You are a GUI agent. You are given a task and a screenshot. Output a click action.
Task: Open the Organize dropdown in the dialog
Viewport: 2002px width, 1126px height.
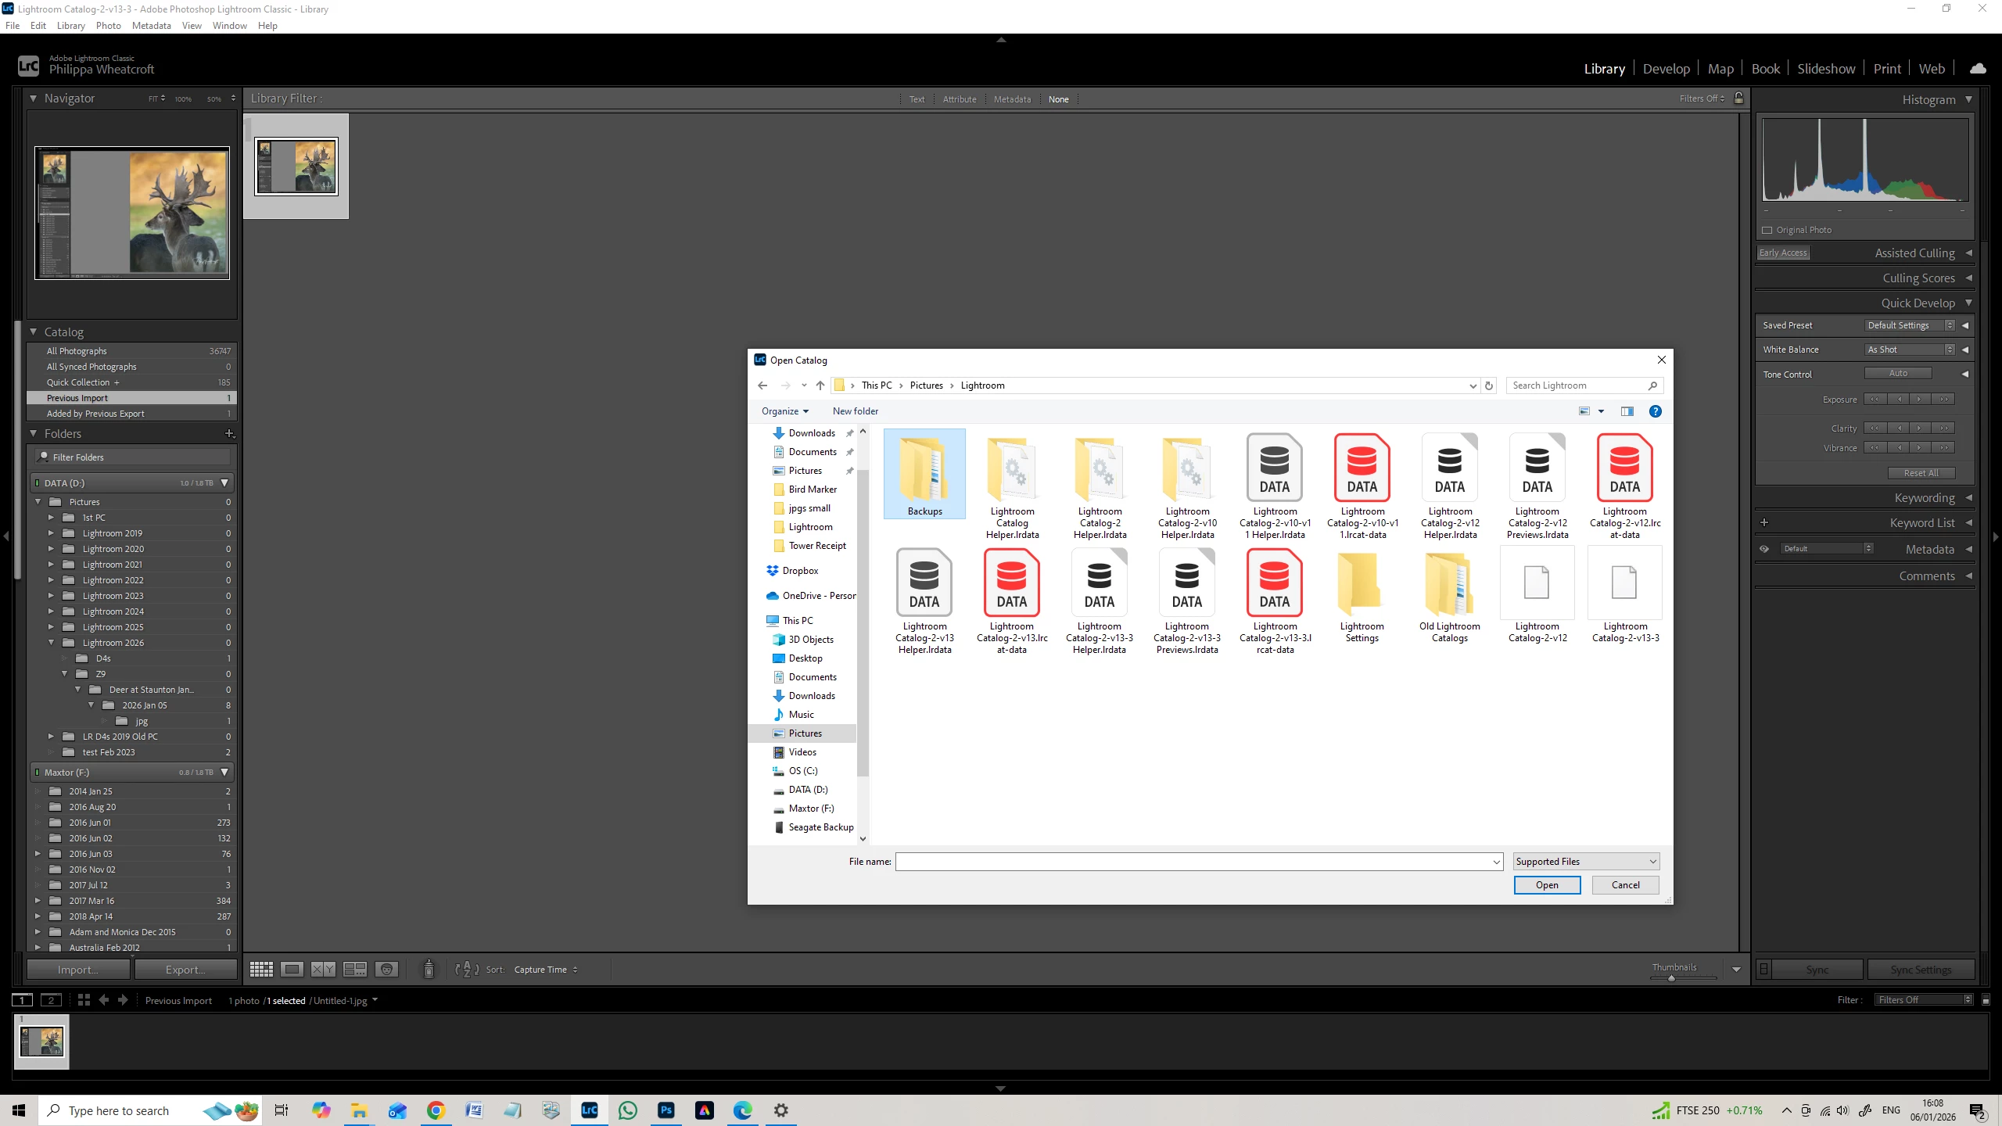pos(785,411)
